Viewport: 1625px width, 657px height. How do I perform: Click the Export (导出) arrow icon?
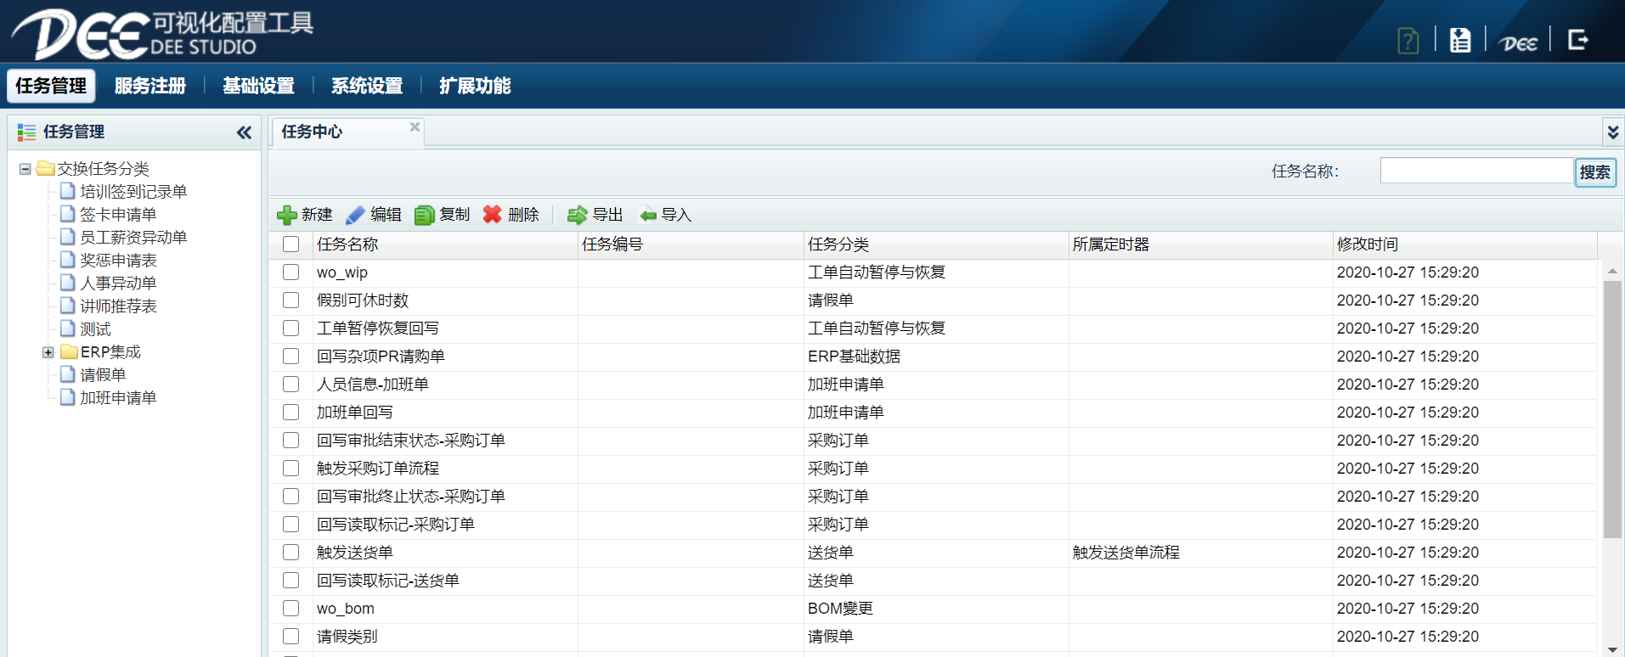(578, 216)
